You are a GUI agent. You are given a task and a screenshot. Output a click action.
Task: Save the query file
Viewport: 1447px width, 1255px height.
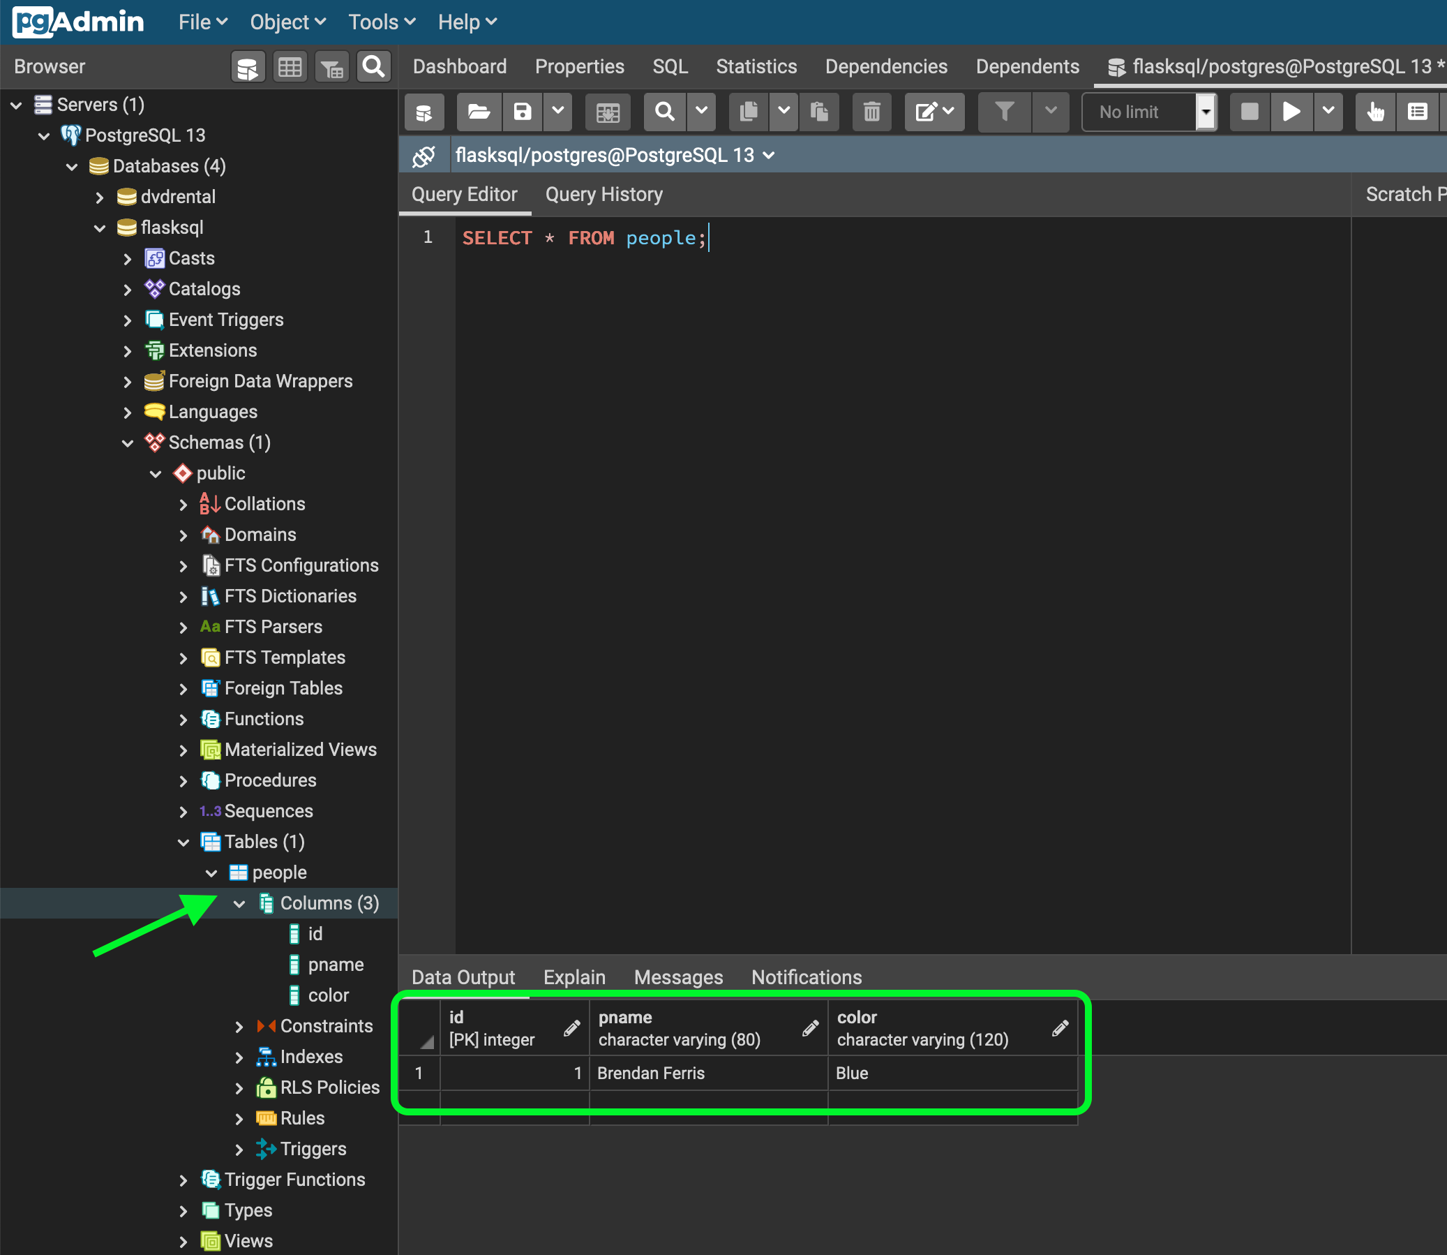point(523,112)
